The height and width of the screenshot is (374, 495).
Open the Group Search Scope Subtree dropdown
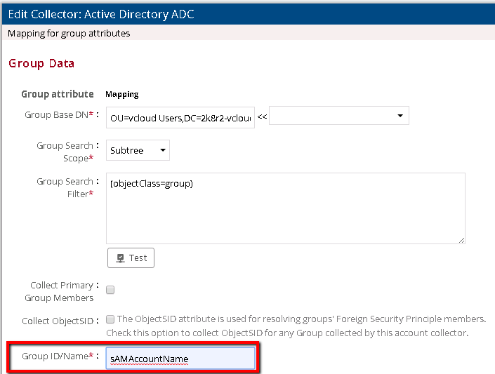[x=138, y=150]
